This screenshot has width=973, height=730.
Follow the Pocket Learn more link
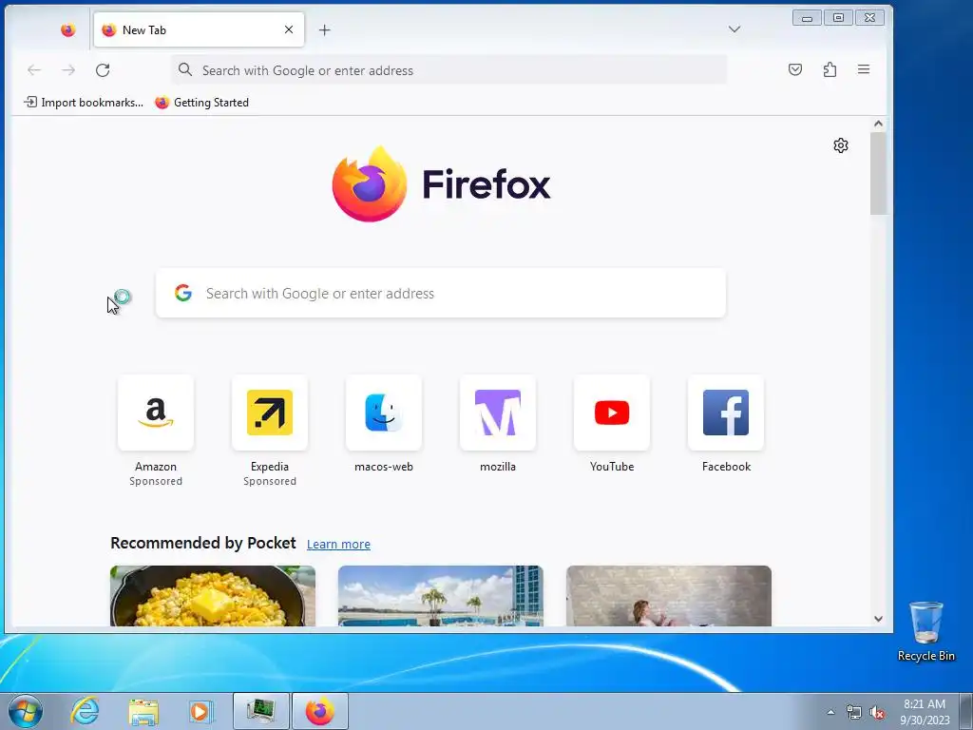pyautogui.click(x=338, y=544)
